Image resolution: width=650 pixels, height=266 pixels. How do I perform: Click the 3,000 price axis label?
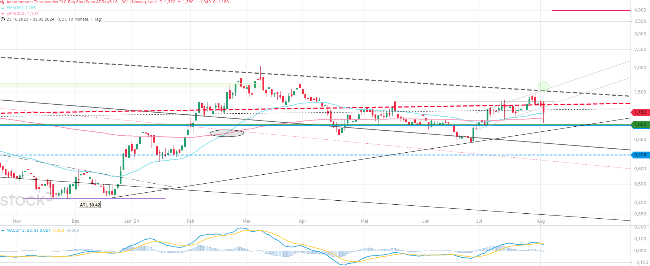pos(640,34)
